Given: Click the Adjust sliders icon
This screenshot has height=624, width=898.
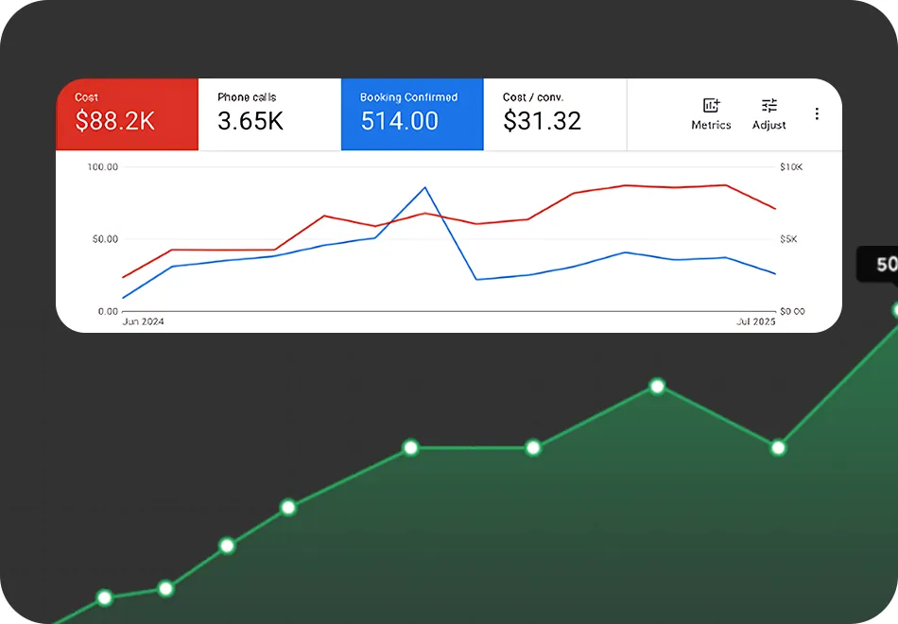Looking at the screenshot, I should 768,106.
